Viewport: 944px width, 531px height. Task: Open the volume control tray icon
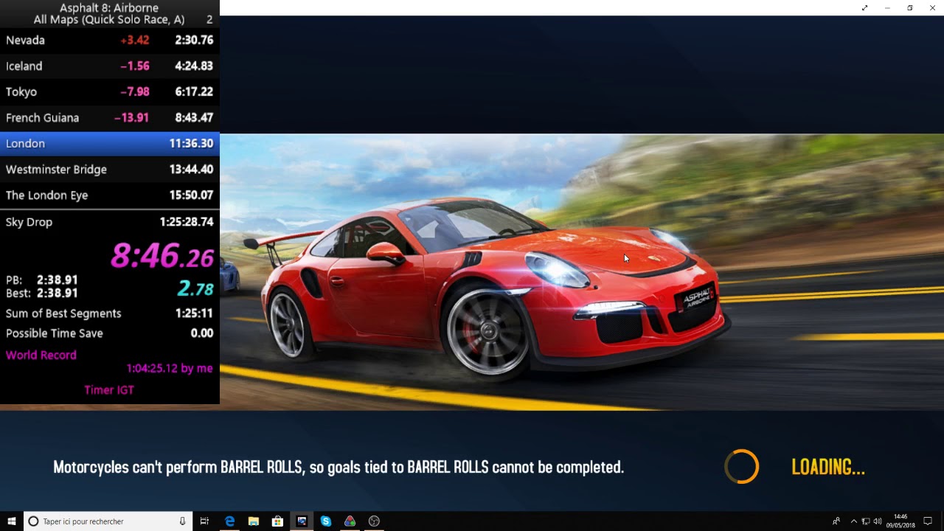[x=878, y=521]
